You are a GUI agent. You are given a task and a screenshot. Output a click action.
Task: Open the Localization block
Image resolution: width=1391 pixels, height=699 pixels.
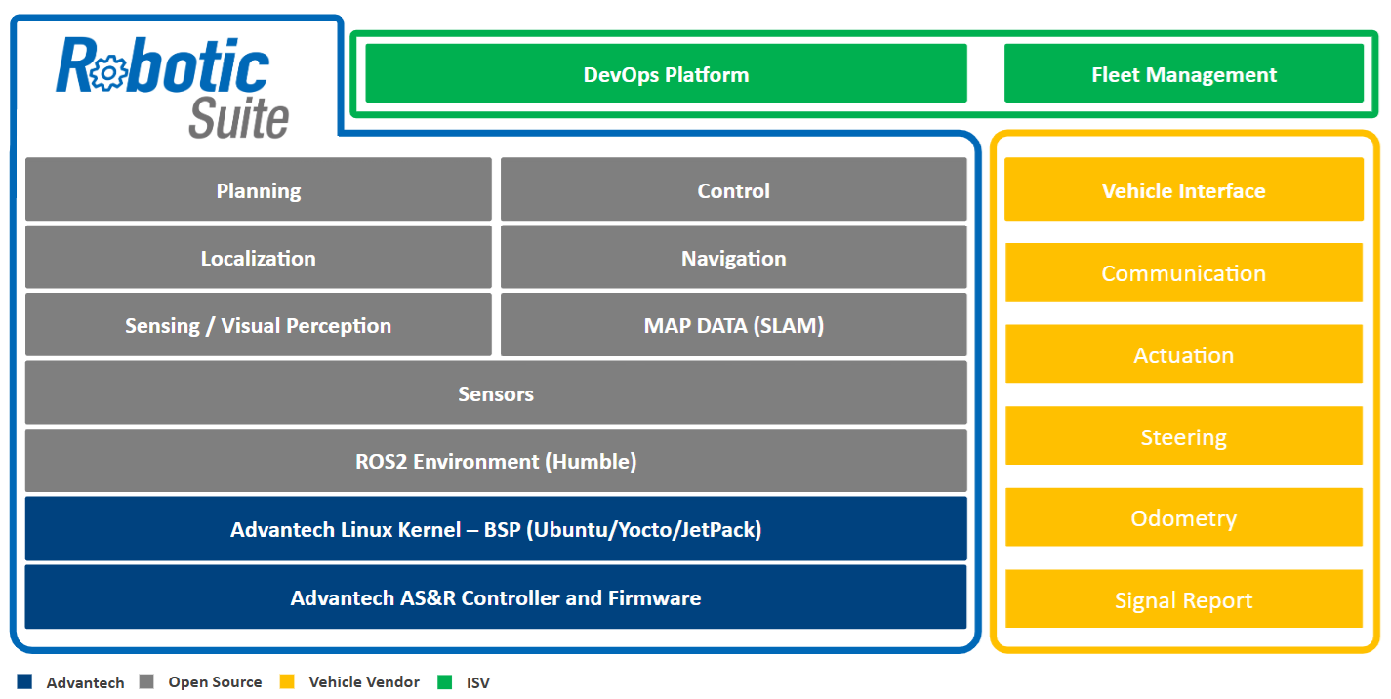258,258
